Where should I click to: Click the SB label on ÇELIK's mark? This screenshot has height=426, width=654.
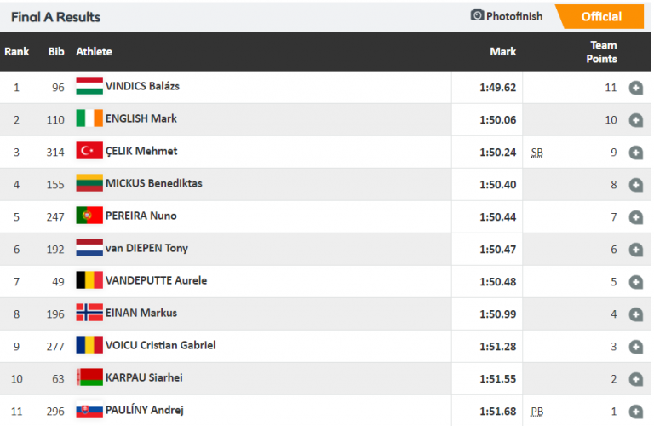537,153
